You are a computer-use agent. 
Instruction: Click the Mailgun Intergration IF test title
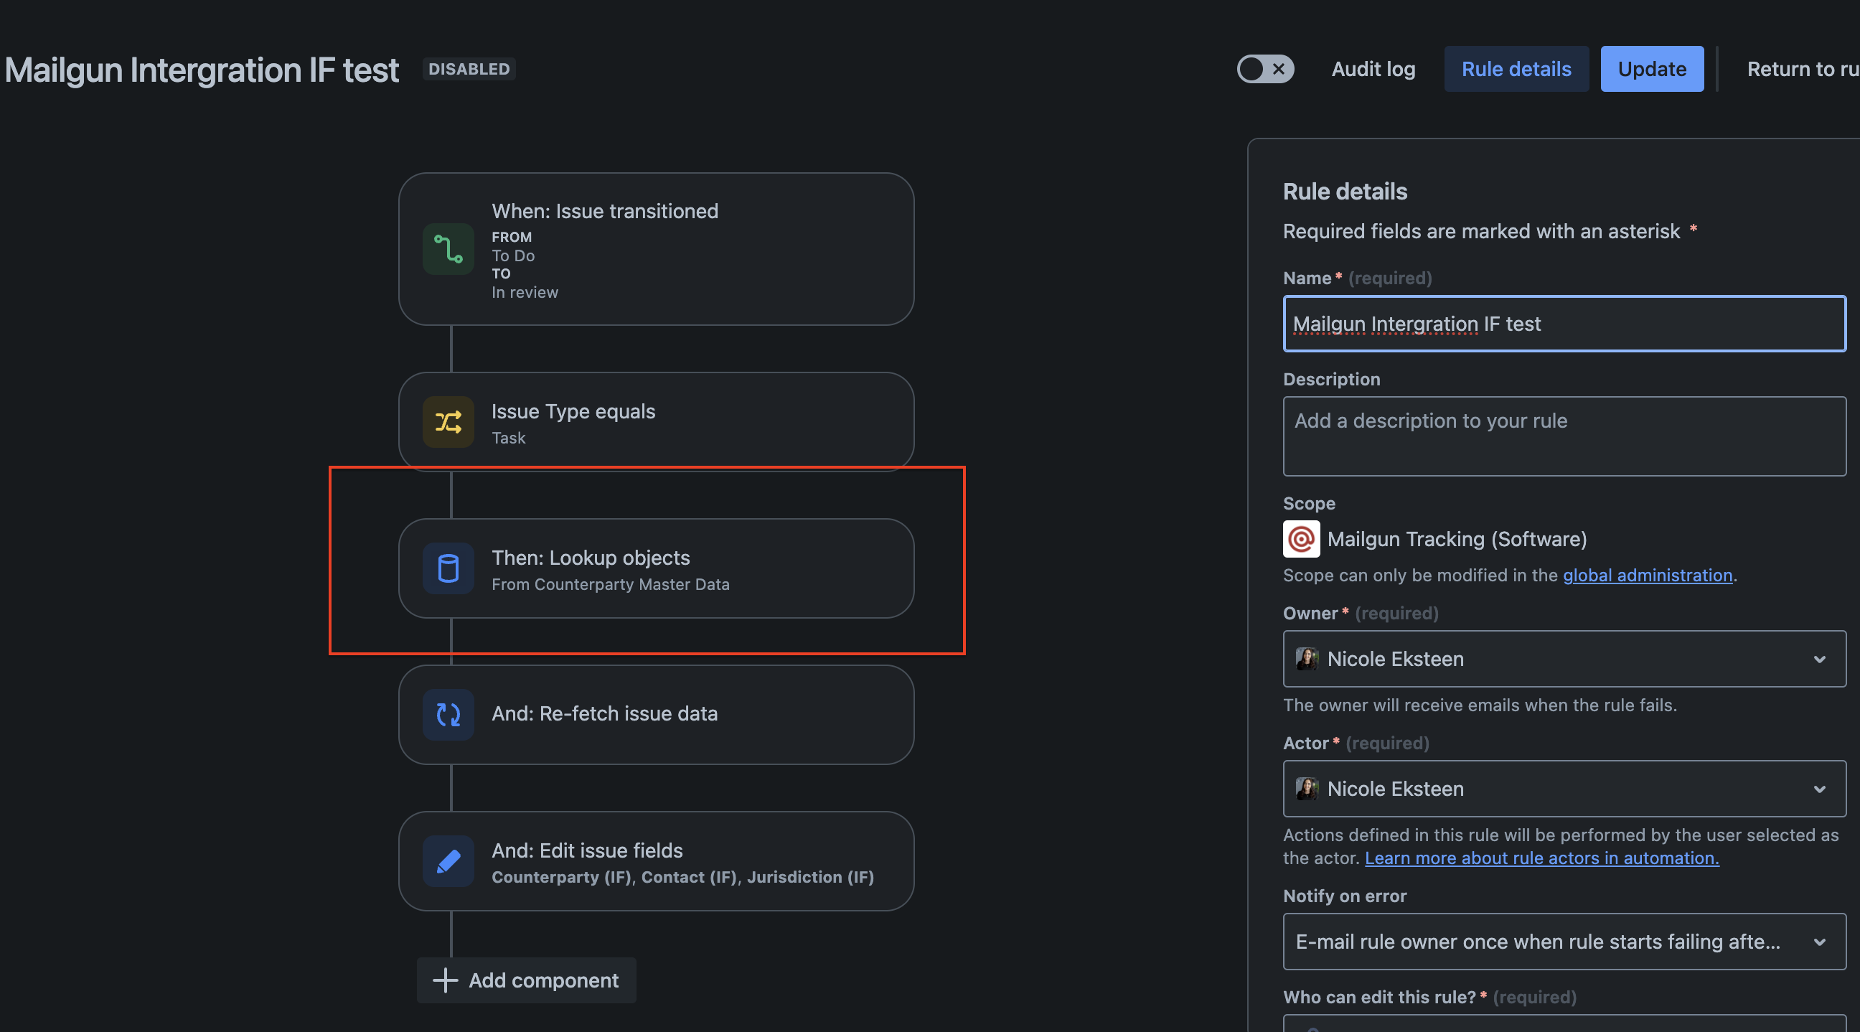pyautogui.click(x=202, y=70)
